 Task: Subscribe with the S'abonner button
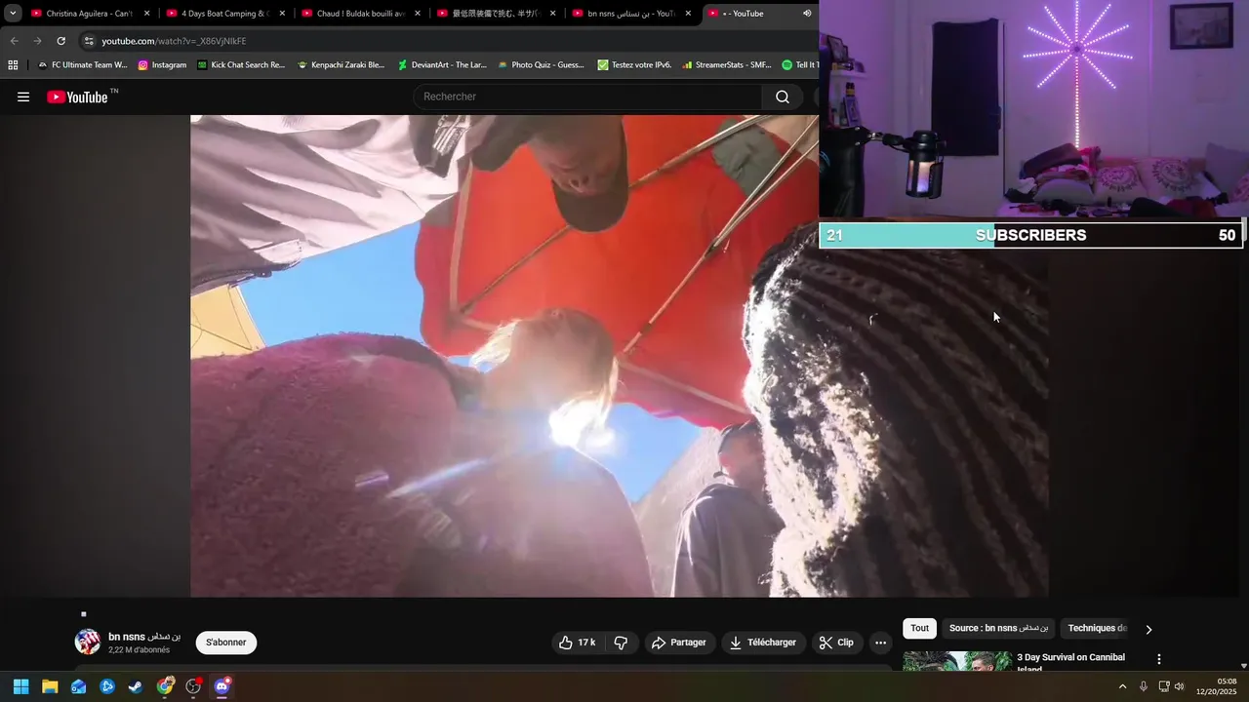[x=226, y=643]
